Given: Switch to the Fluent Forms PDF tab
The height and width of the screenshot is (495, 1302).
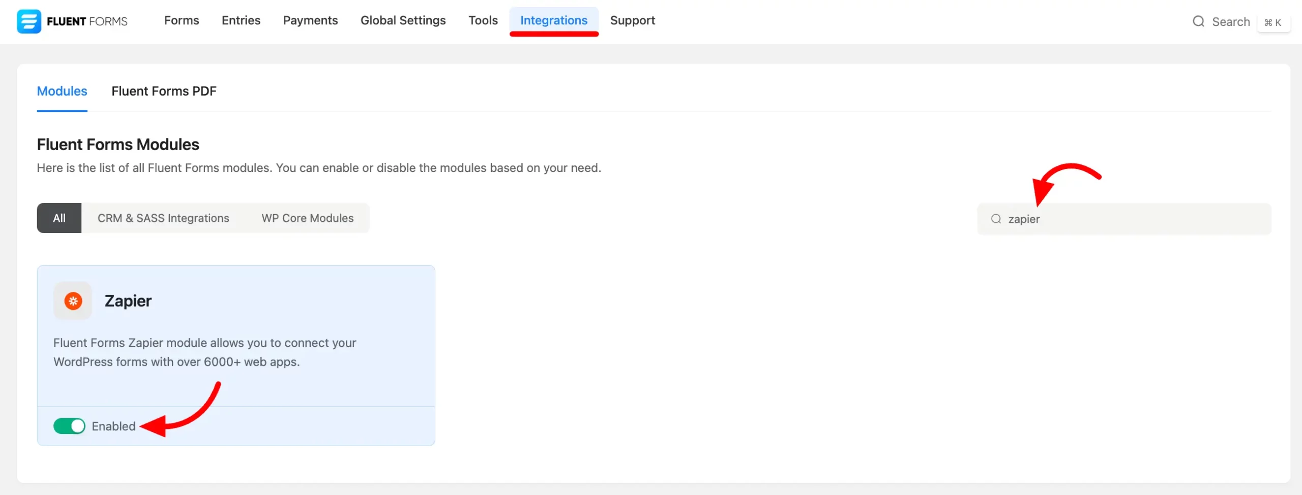Looking at the screenshot, I should coord(164,91).
